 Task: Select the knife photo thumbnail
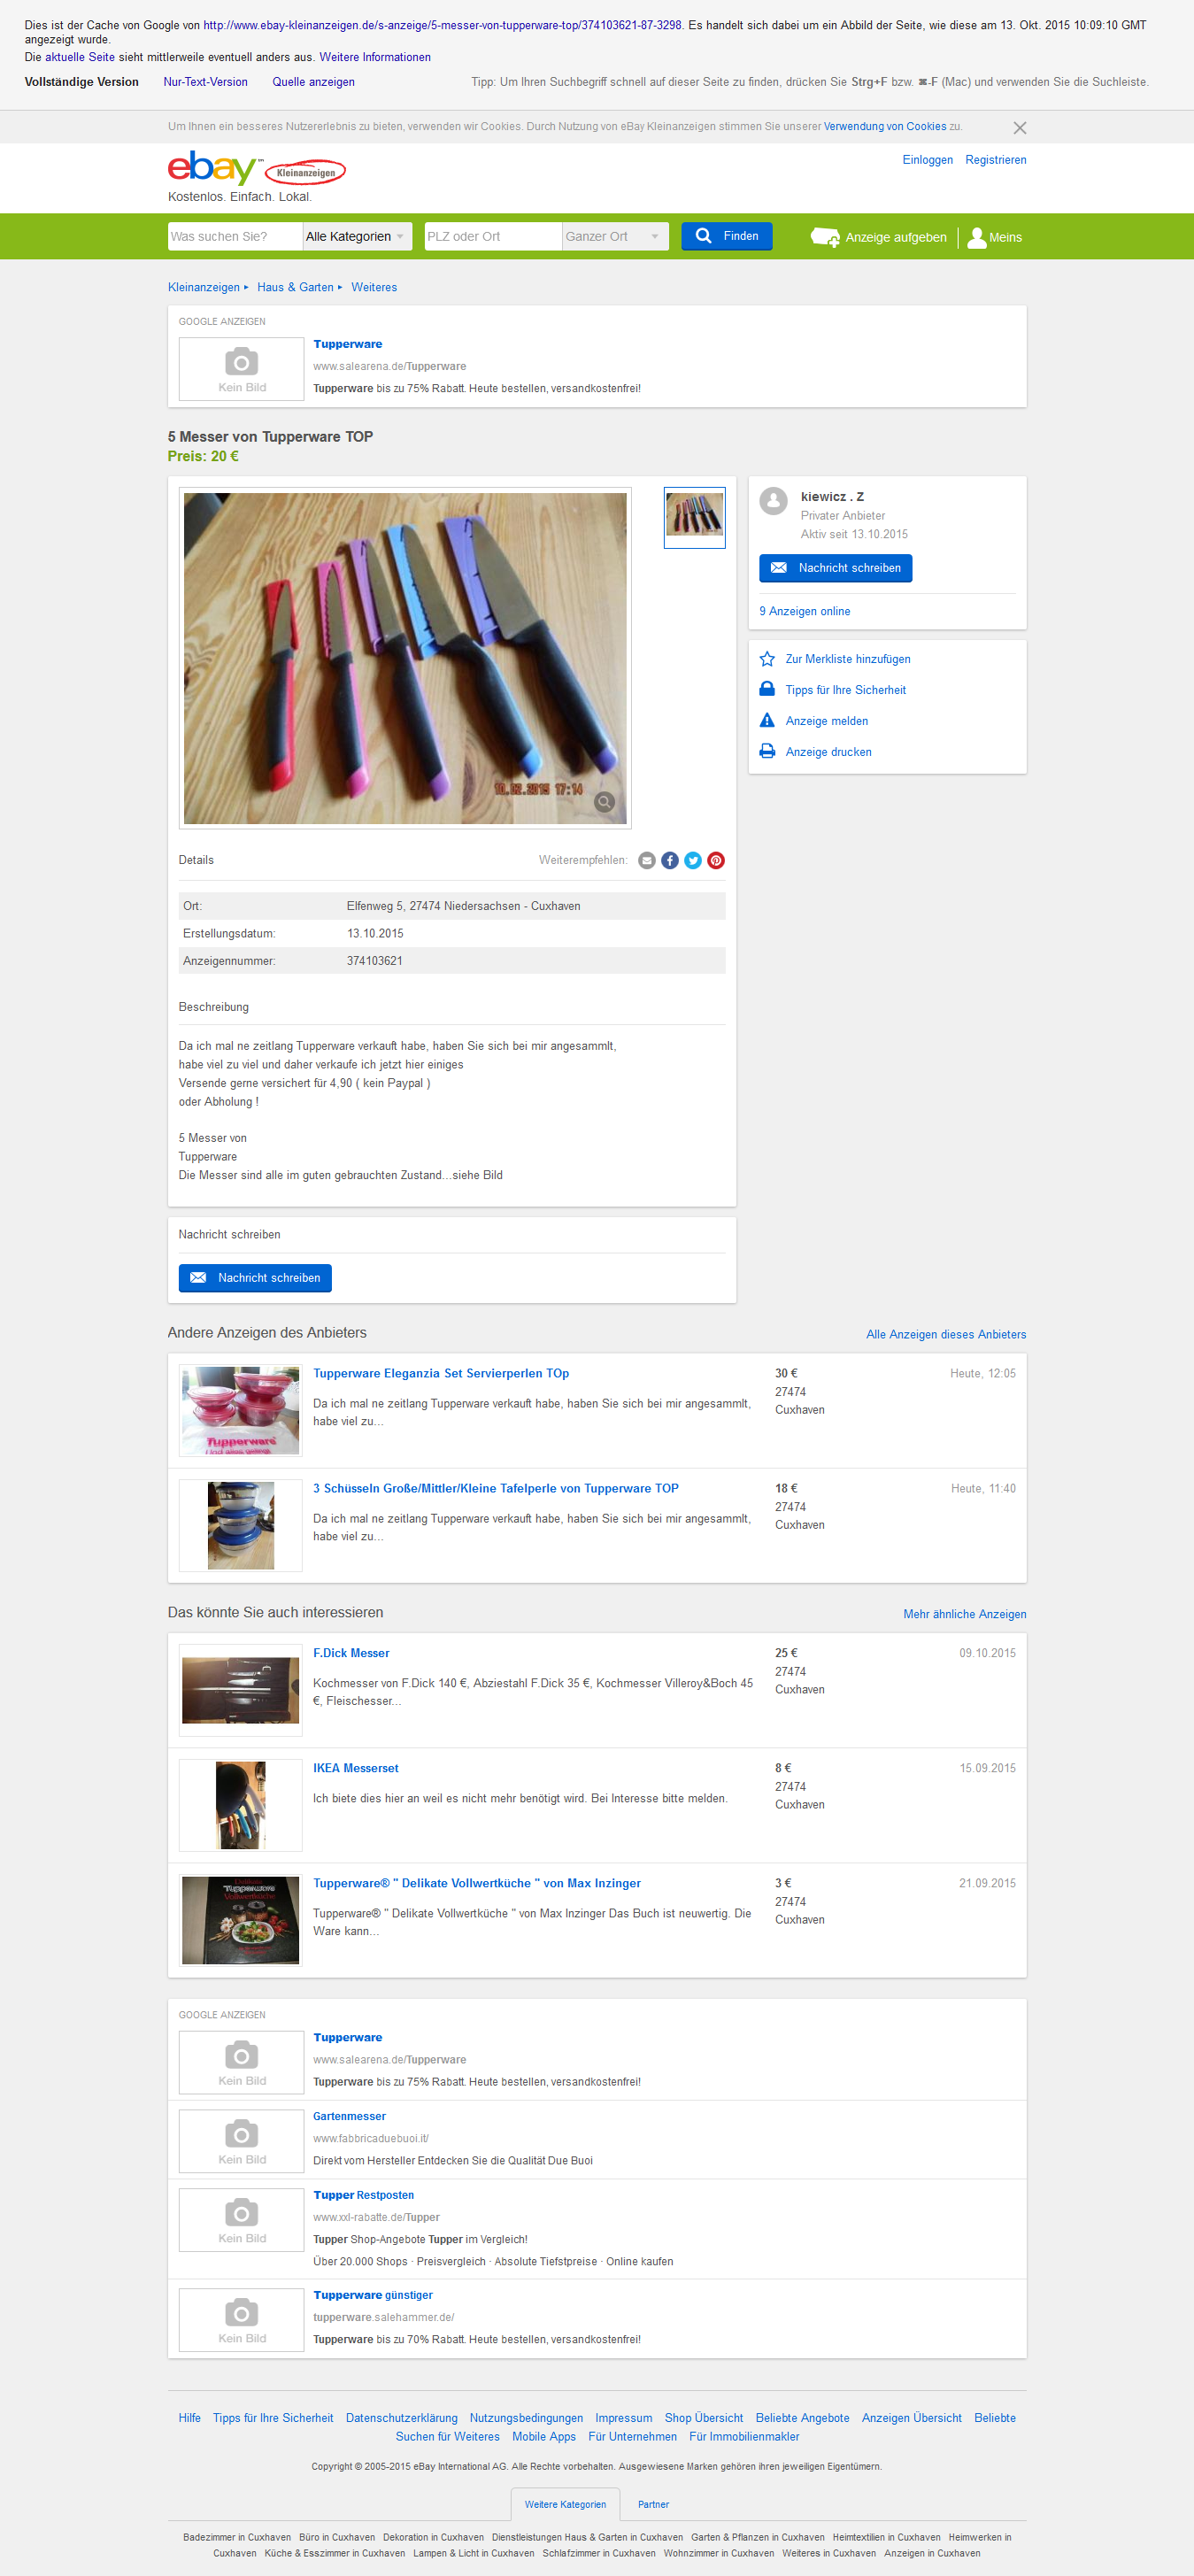pos(695,517)
